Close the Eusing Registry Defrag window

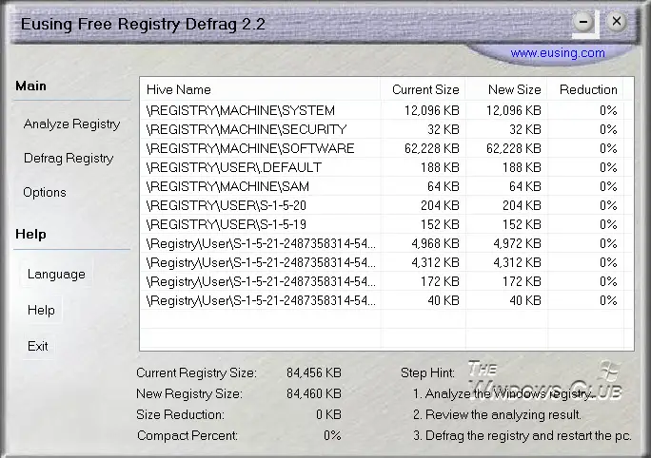tap(617, 21)
